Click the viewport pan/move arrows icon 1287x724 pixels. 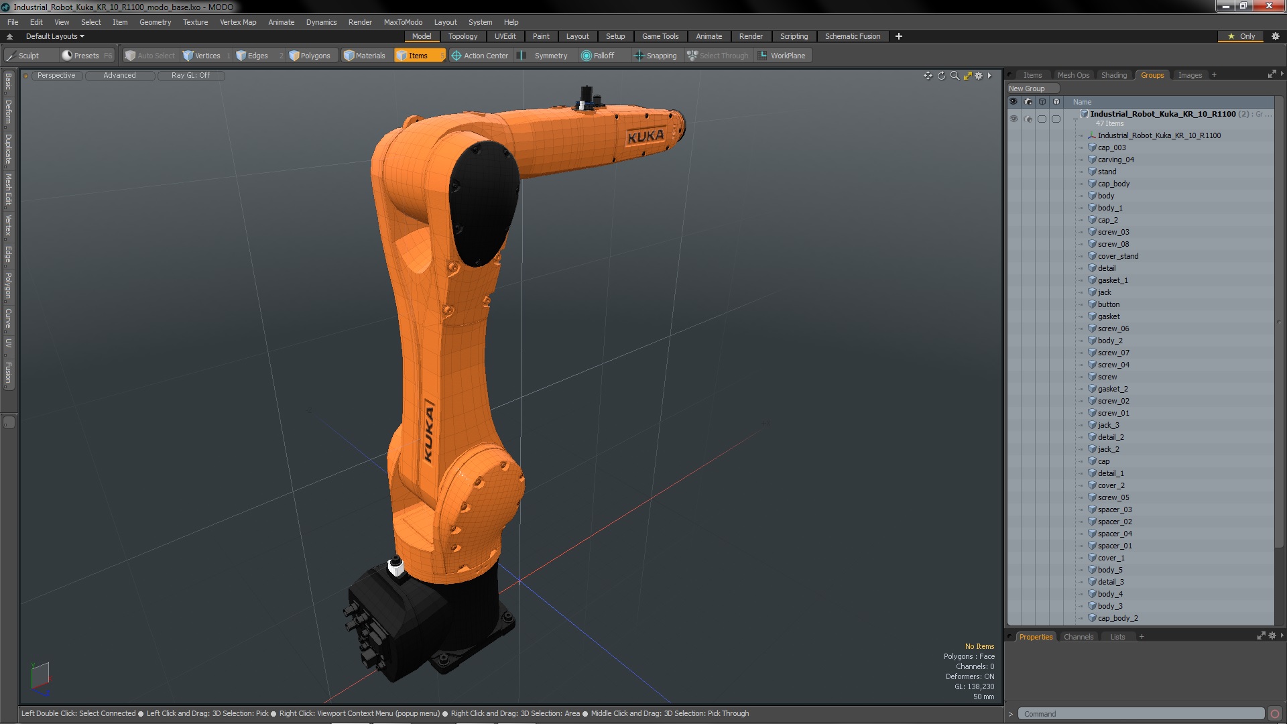click(x=928, y=76)
